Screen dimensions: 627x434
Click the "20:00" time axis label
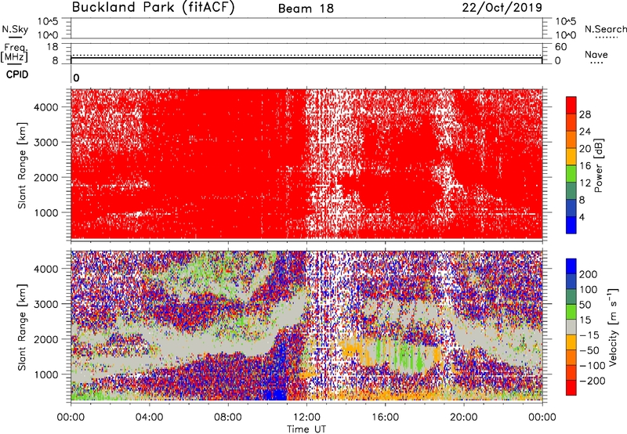(x=464, y=418)
